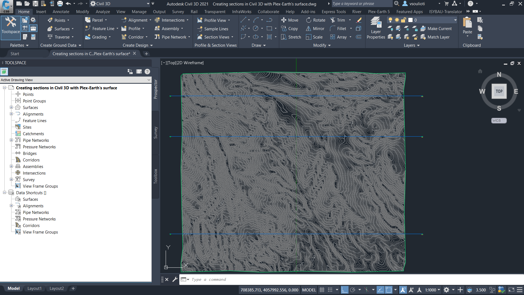Toggle annotation visibility in status bar
The width and height of the screenshot is (524, 295).
pos(403,290)
